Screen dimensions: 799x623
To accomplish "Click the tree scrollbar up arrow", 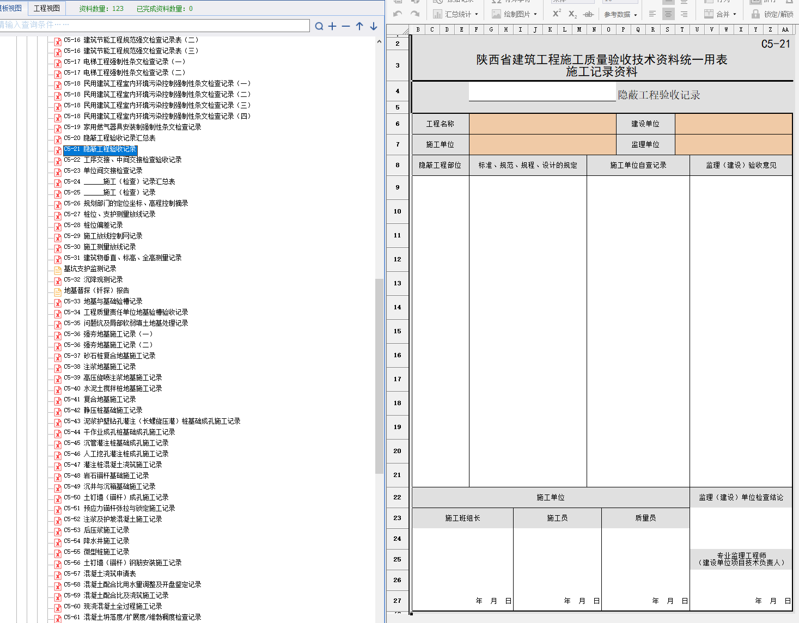I will (x=379, y=41).
